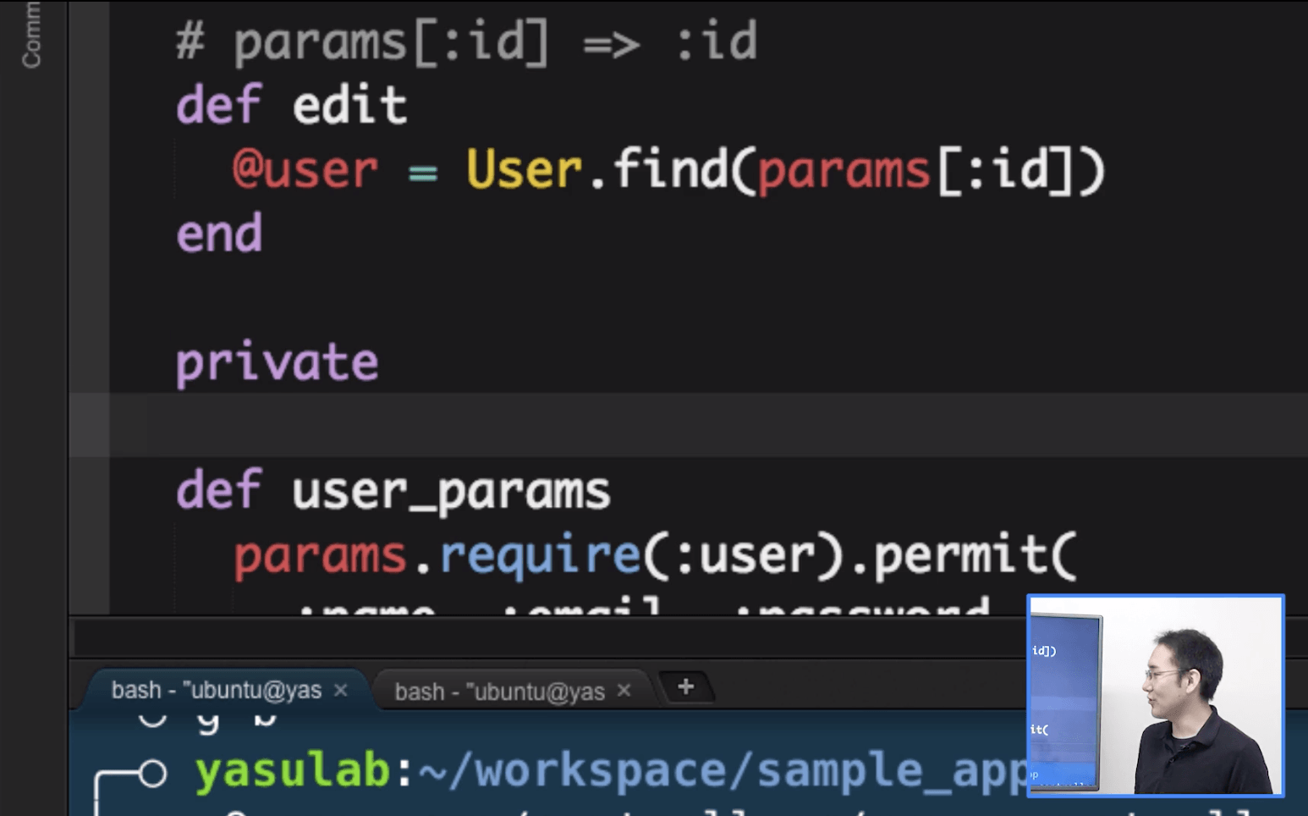This screenshot has width=1308, height=816.
Task: Click the 'permit(' call
Action: [x=975, y=555]
